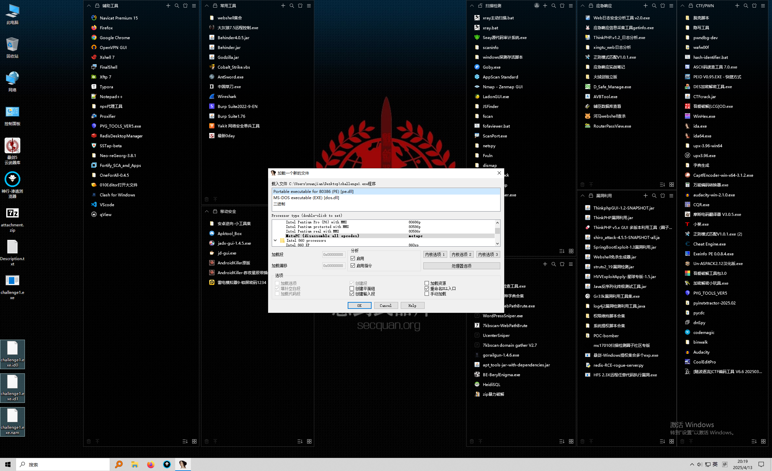Launch ida64.exe from CTF/PWN panel
This screenshot has width=772, height=471.
702,136
